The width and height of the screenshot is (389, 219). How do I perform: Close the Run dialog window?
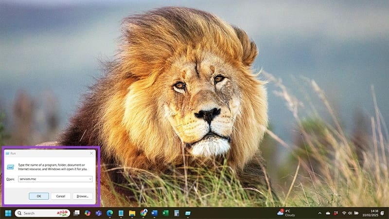[91, 153]
